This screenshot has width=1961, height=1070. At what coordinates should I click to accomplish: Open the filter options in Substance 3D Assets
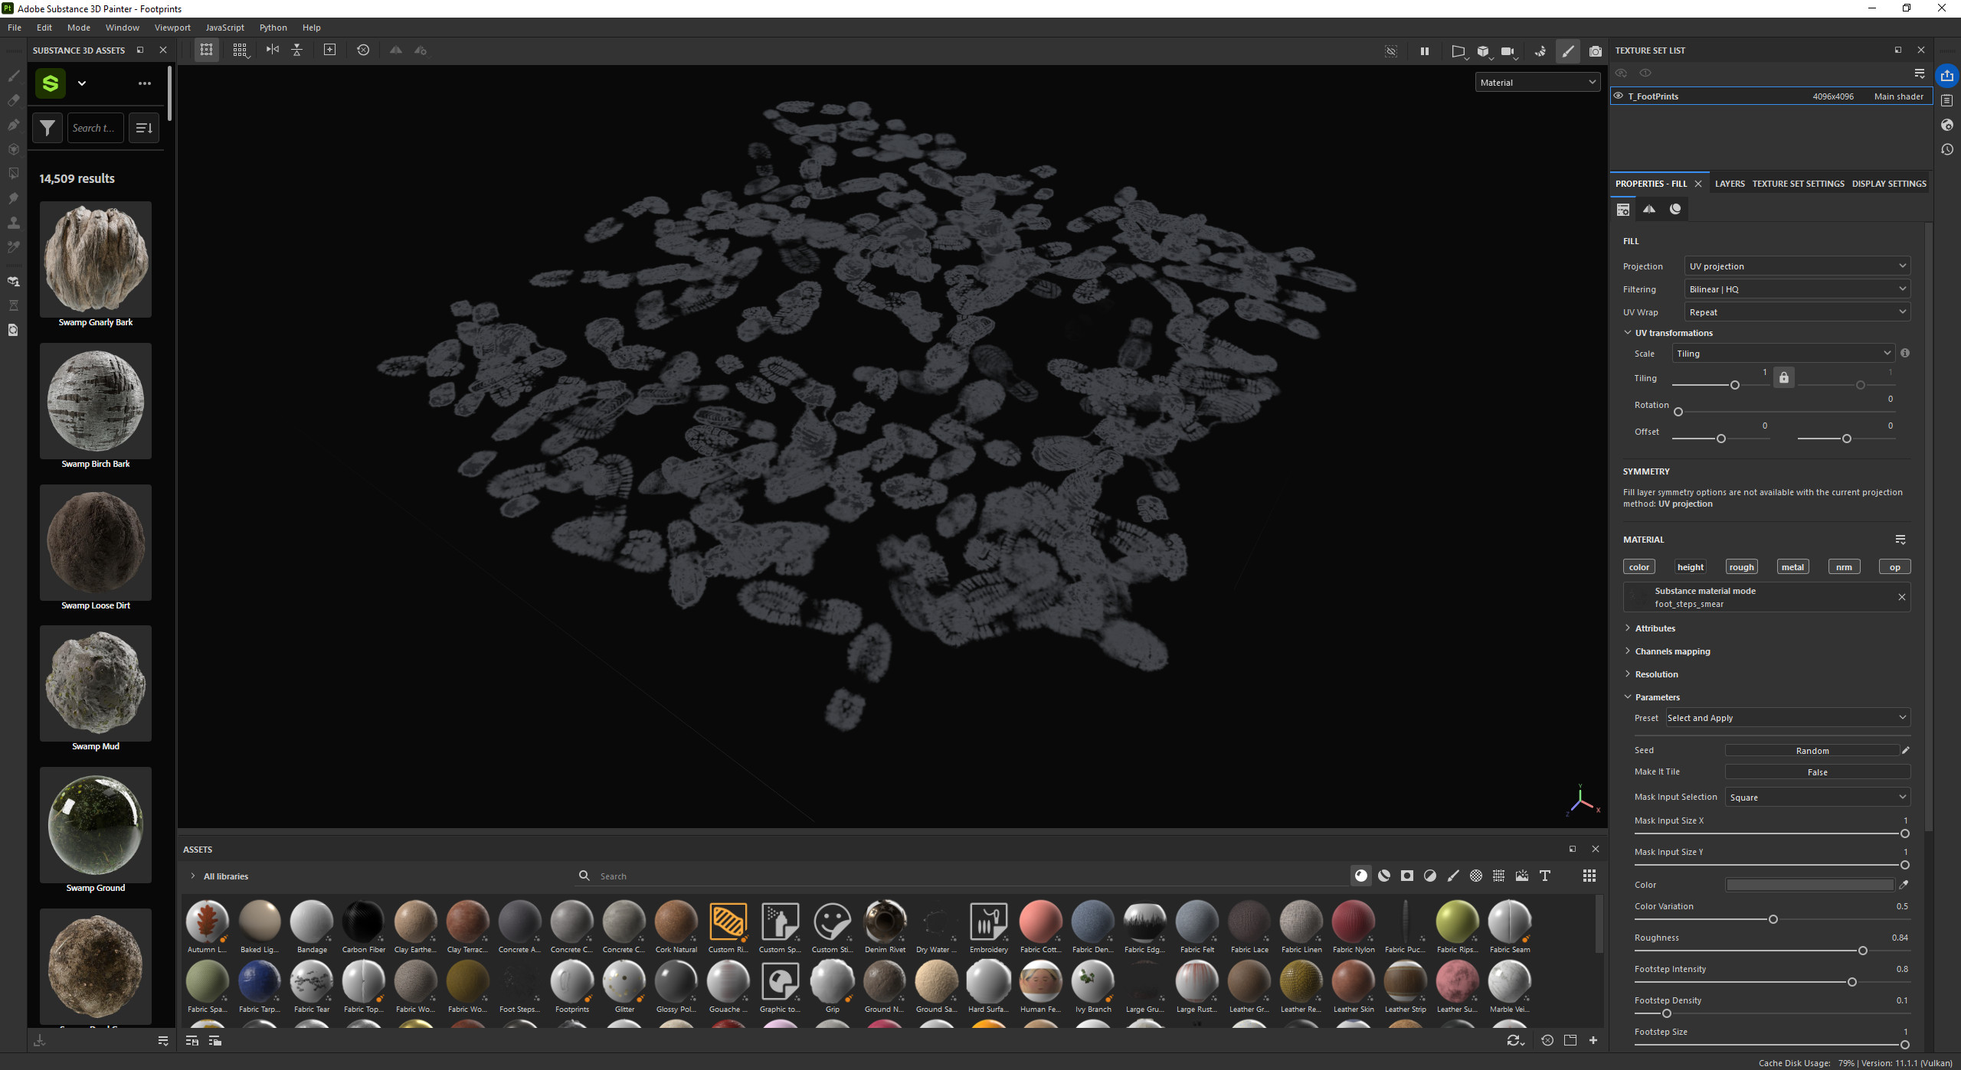47,128
